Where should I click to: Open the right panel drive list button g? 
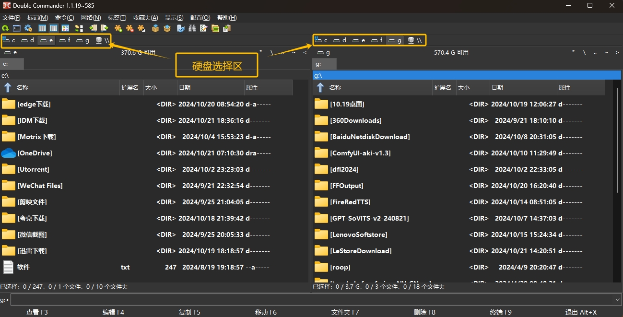click(x=323, y=52)
